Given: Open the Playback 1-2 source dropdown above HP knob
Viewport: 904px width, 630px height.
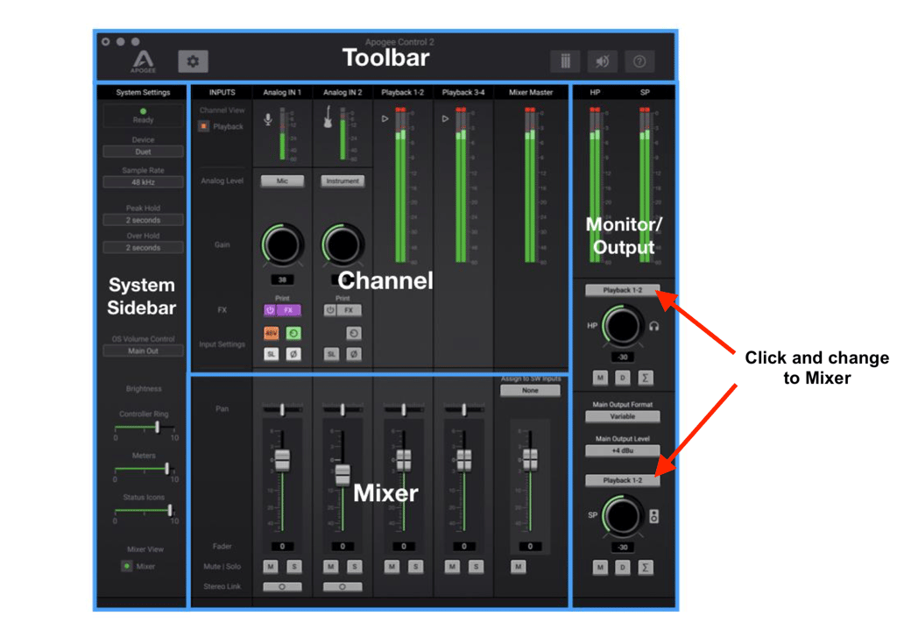Looking at the screenshot, I should [623, 290].
